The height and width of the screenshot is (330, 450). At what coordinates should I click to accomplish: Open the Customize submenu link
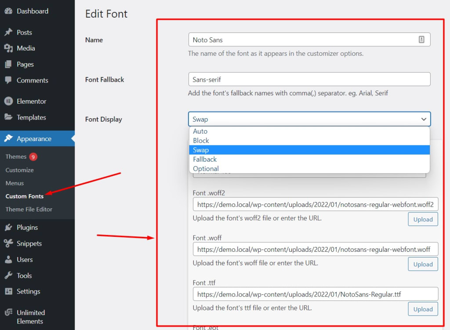(19, 170)
